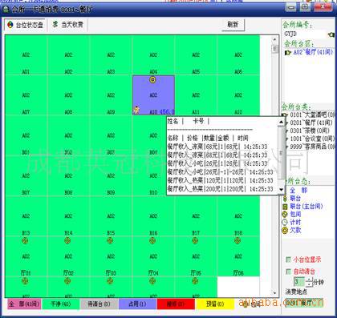
Task: Select the 小吃 -26元 refund row
Action: 221,172
